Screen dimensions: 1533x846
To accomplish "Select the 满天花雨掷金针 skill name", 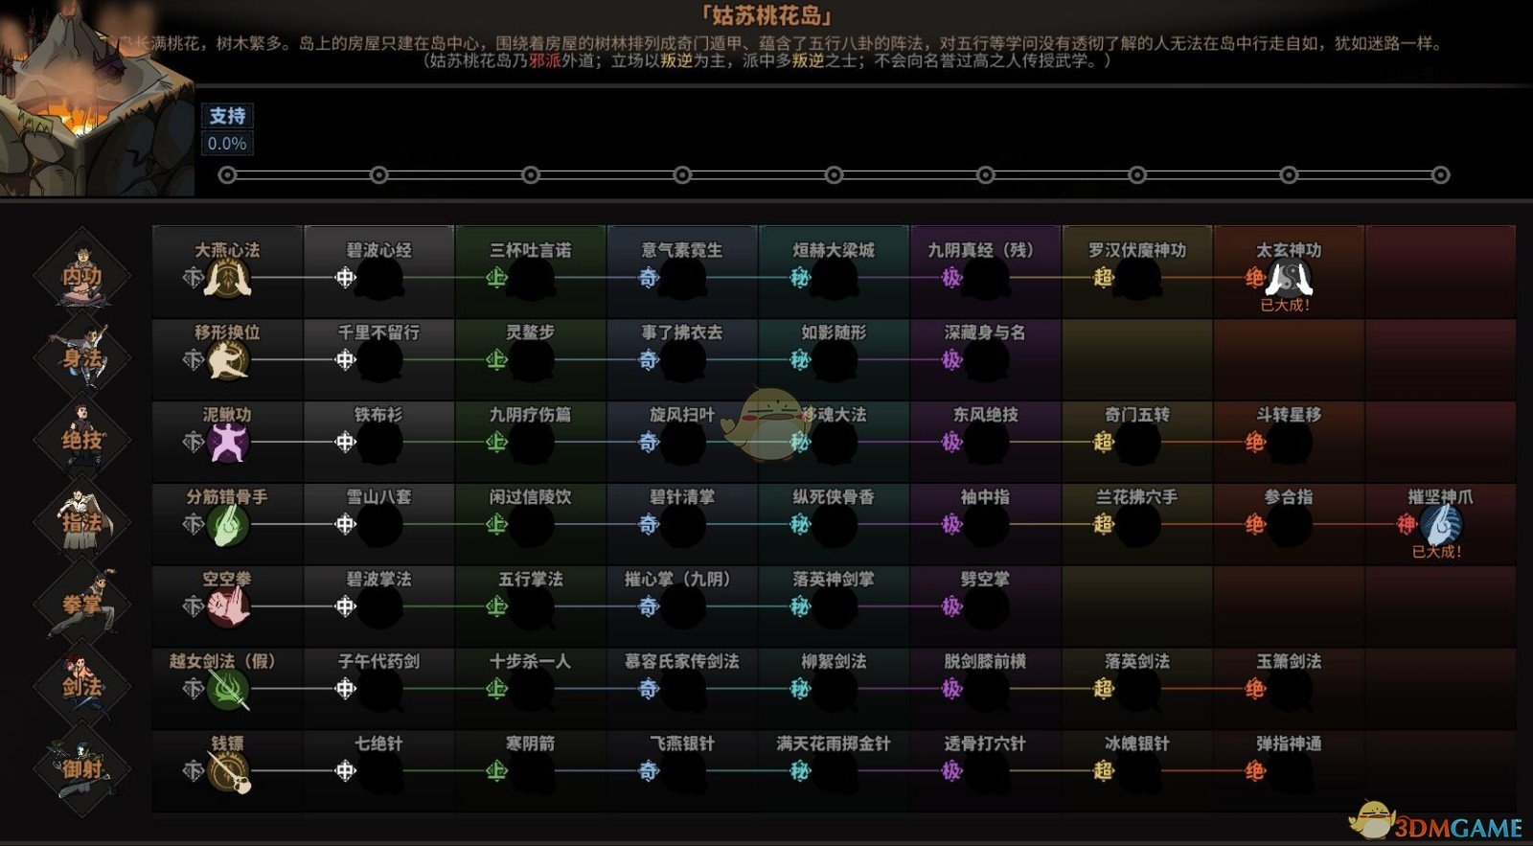I will (x=834, y=744).
